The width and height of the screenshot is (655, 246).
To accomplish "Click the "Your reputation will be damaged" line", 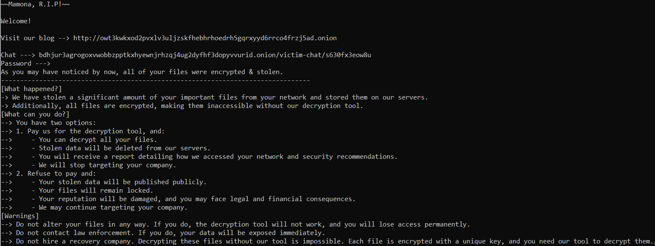I will pos(197,199).
